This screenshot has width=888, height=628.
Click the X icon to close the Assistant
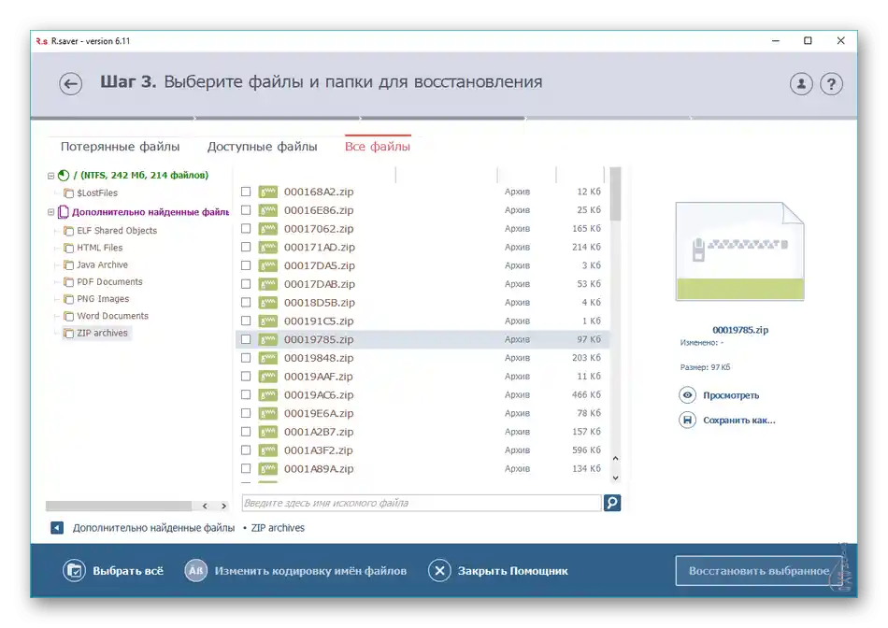(439, 570)
